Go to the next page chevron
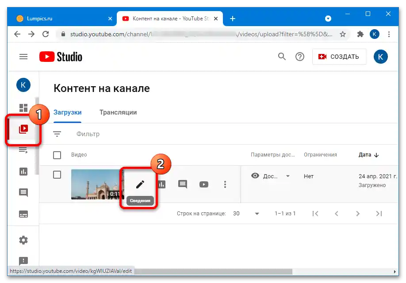406x283 pixels. tap(358, 214)
